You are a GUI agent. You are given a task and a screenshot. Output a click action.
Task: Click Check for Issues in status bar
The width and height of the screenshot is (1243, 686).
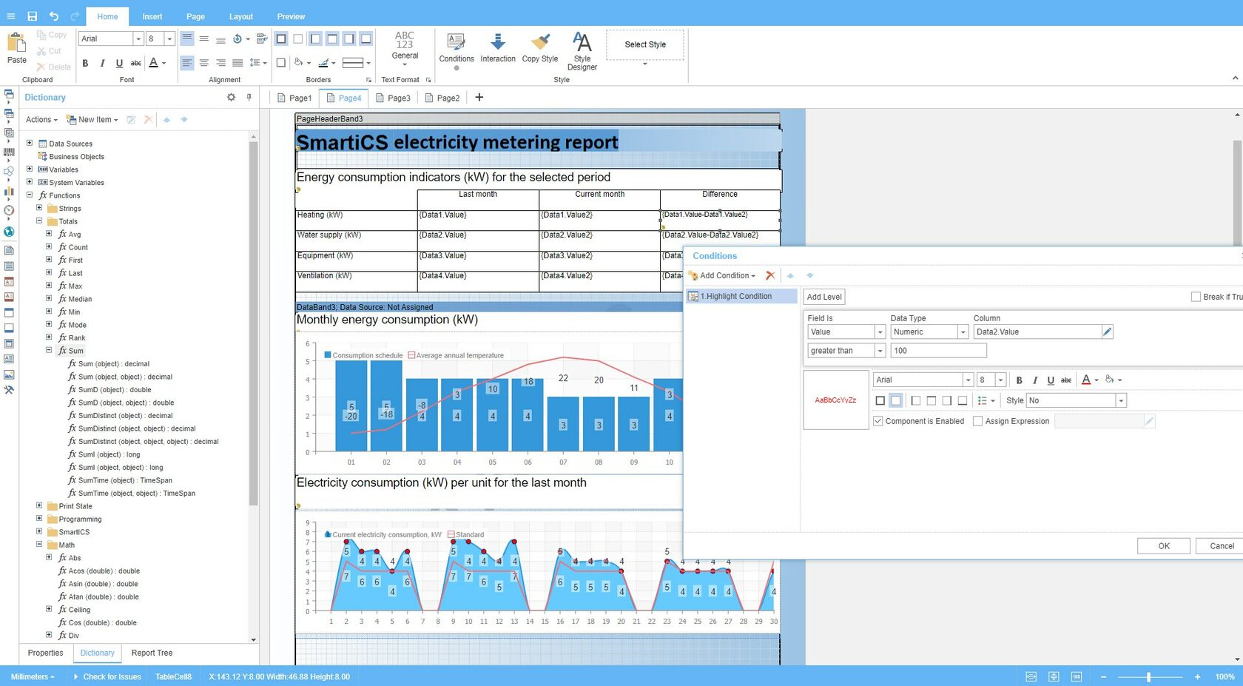coord(107,676)
